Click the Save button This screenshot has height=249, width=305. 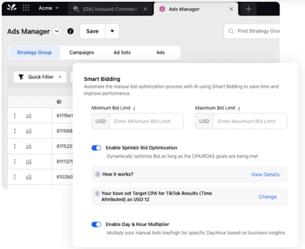[92, 31]
